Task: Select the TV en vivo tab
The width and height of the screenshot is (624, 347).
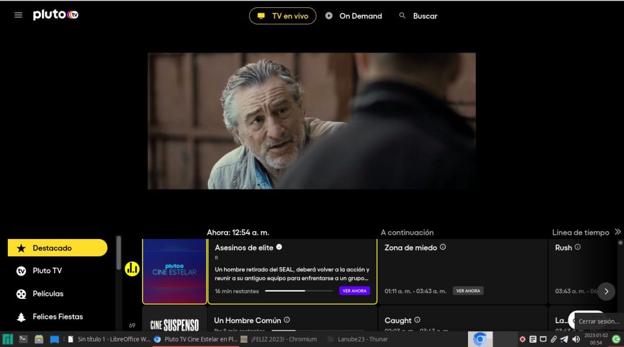Action: 283,16
